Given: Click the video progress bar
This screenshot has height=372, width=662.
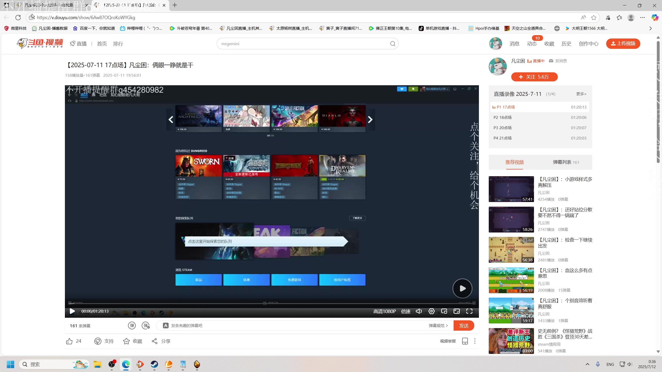Looking at the screenshot, I should [272, 303].
